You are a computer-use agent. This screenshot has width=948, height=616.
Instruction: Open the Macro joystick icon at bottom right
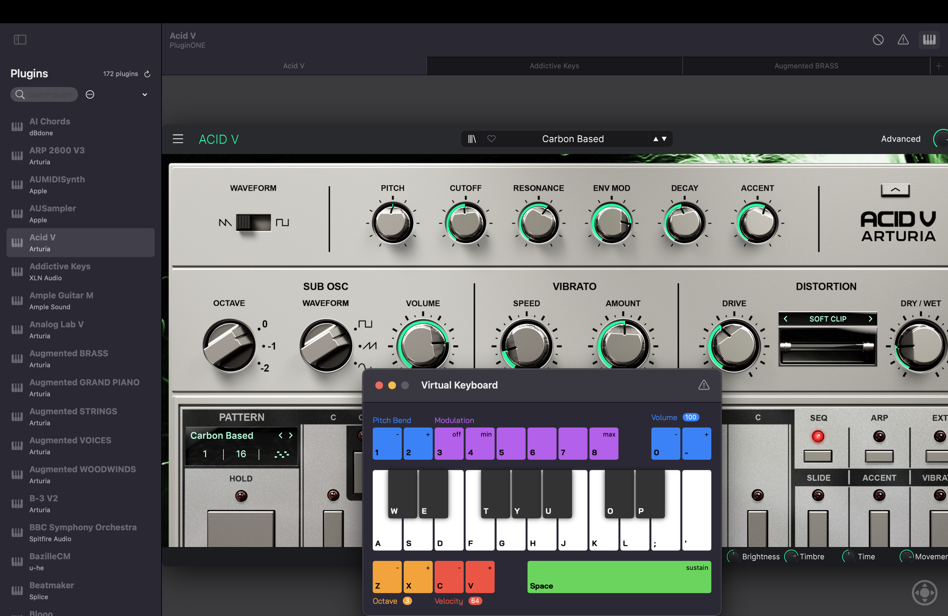(x=924, y=593)
